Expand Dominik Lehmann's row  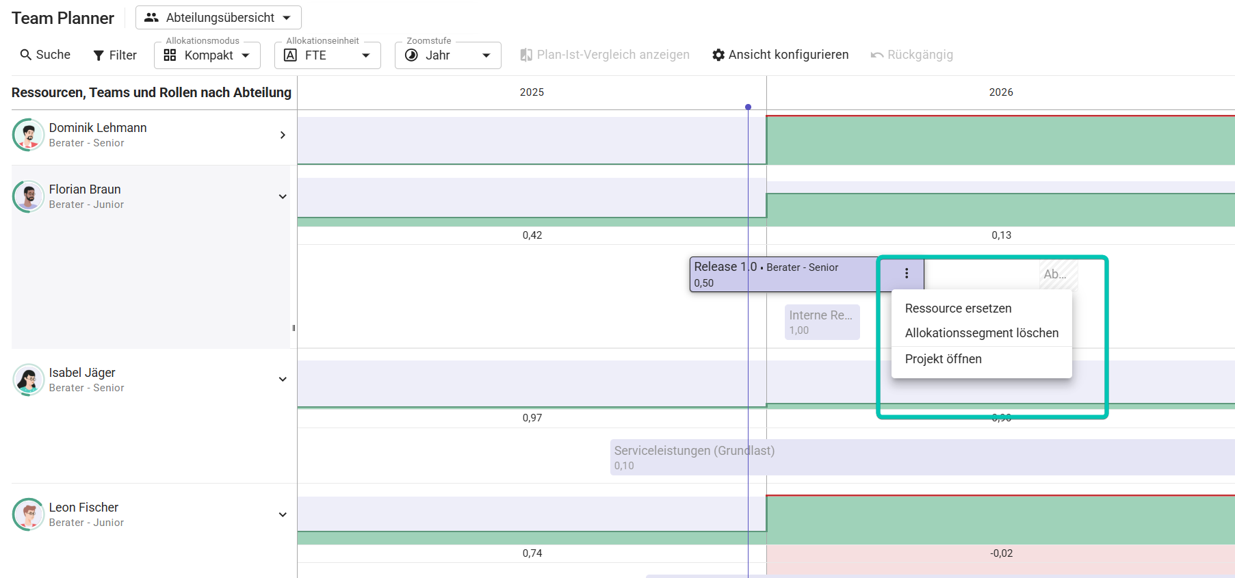283,135
